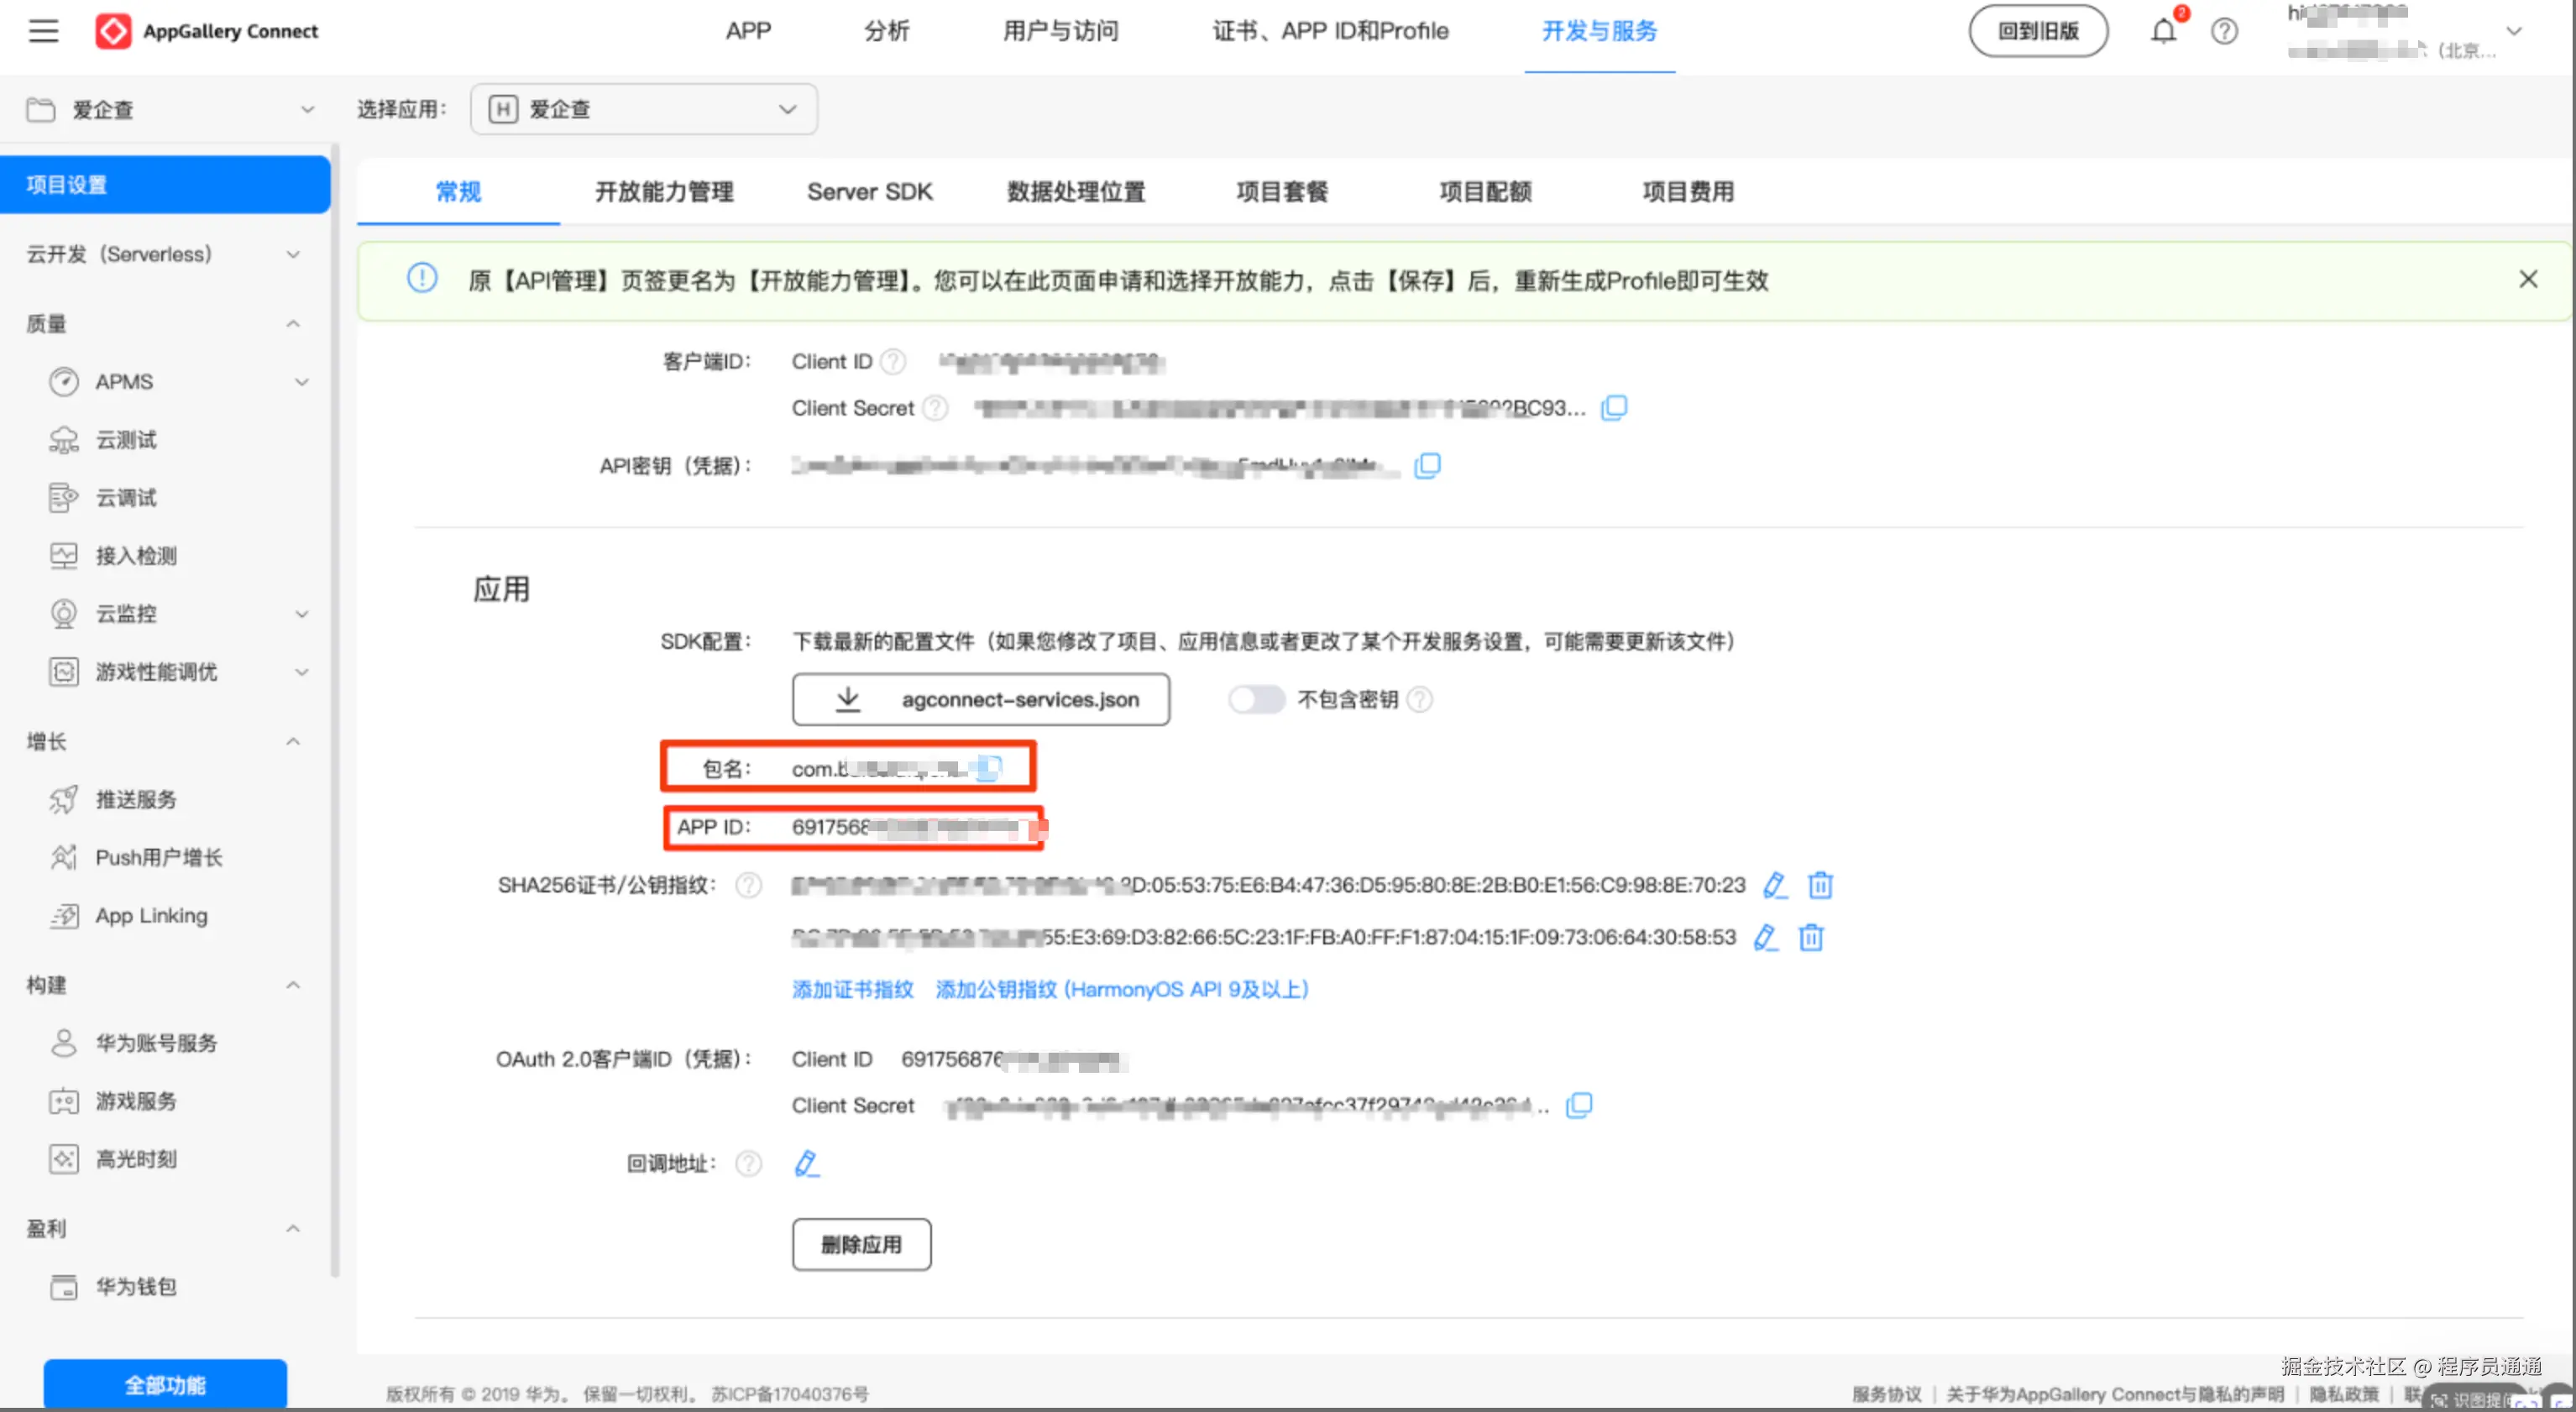Toggle the 不包含密钥 switch
2576x1412 pixels.
tap(1256, 700)
